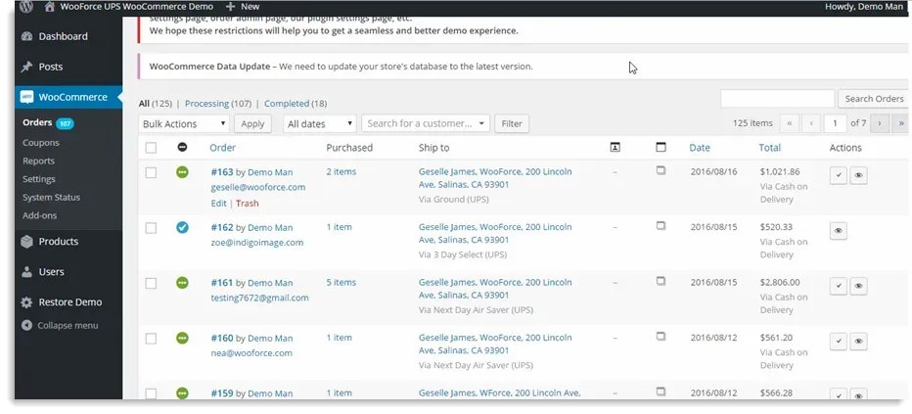Click the Products box icon
This screenshot has height=414, width=912.
click(x=26, y=242)
